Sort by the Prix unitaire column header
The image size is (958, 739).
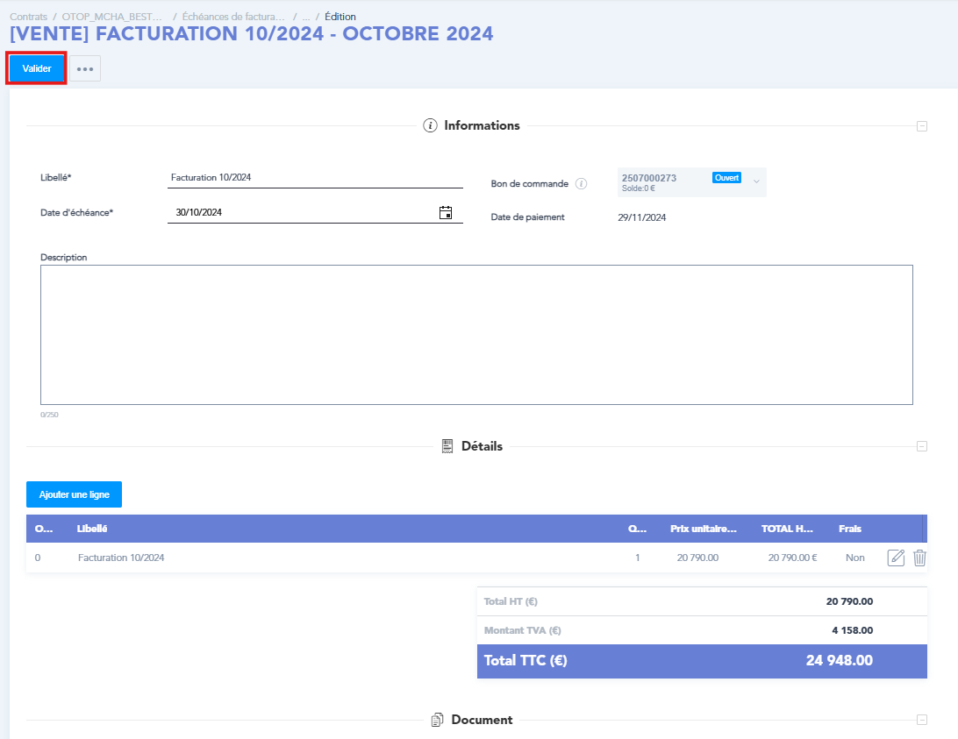(x=703, y=529)
